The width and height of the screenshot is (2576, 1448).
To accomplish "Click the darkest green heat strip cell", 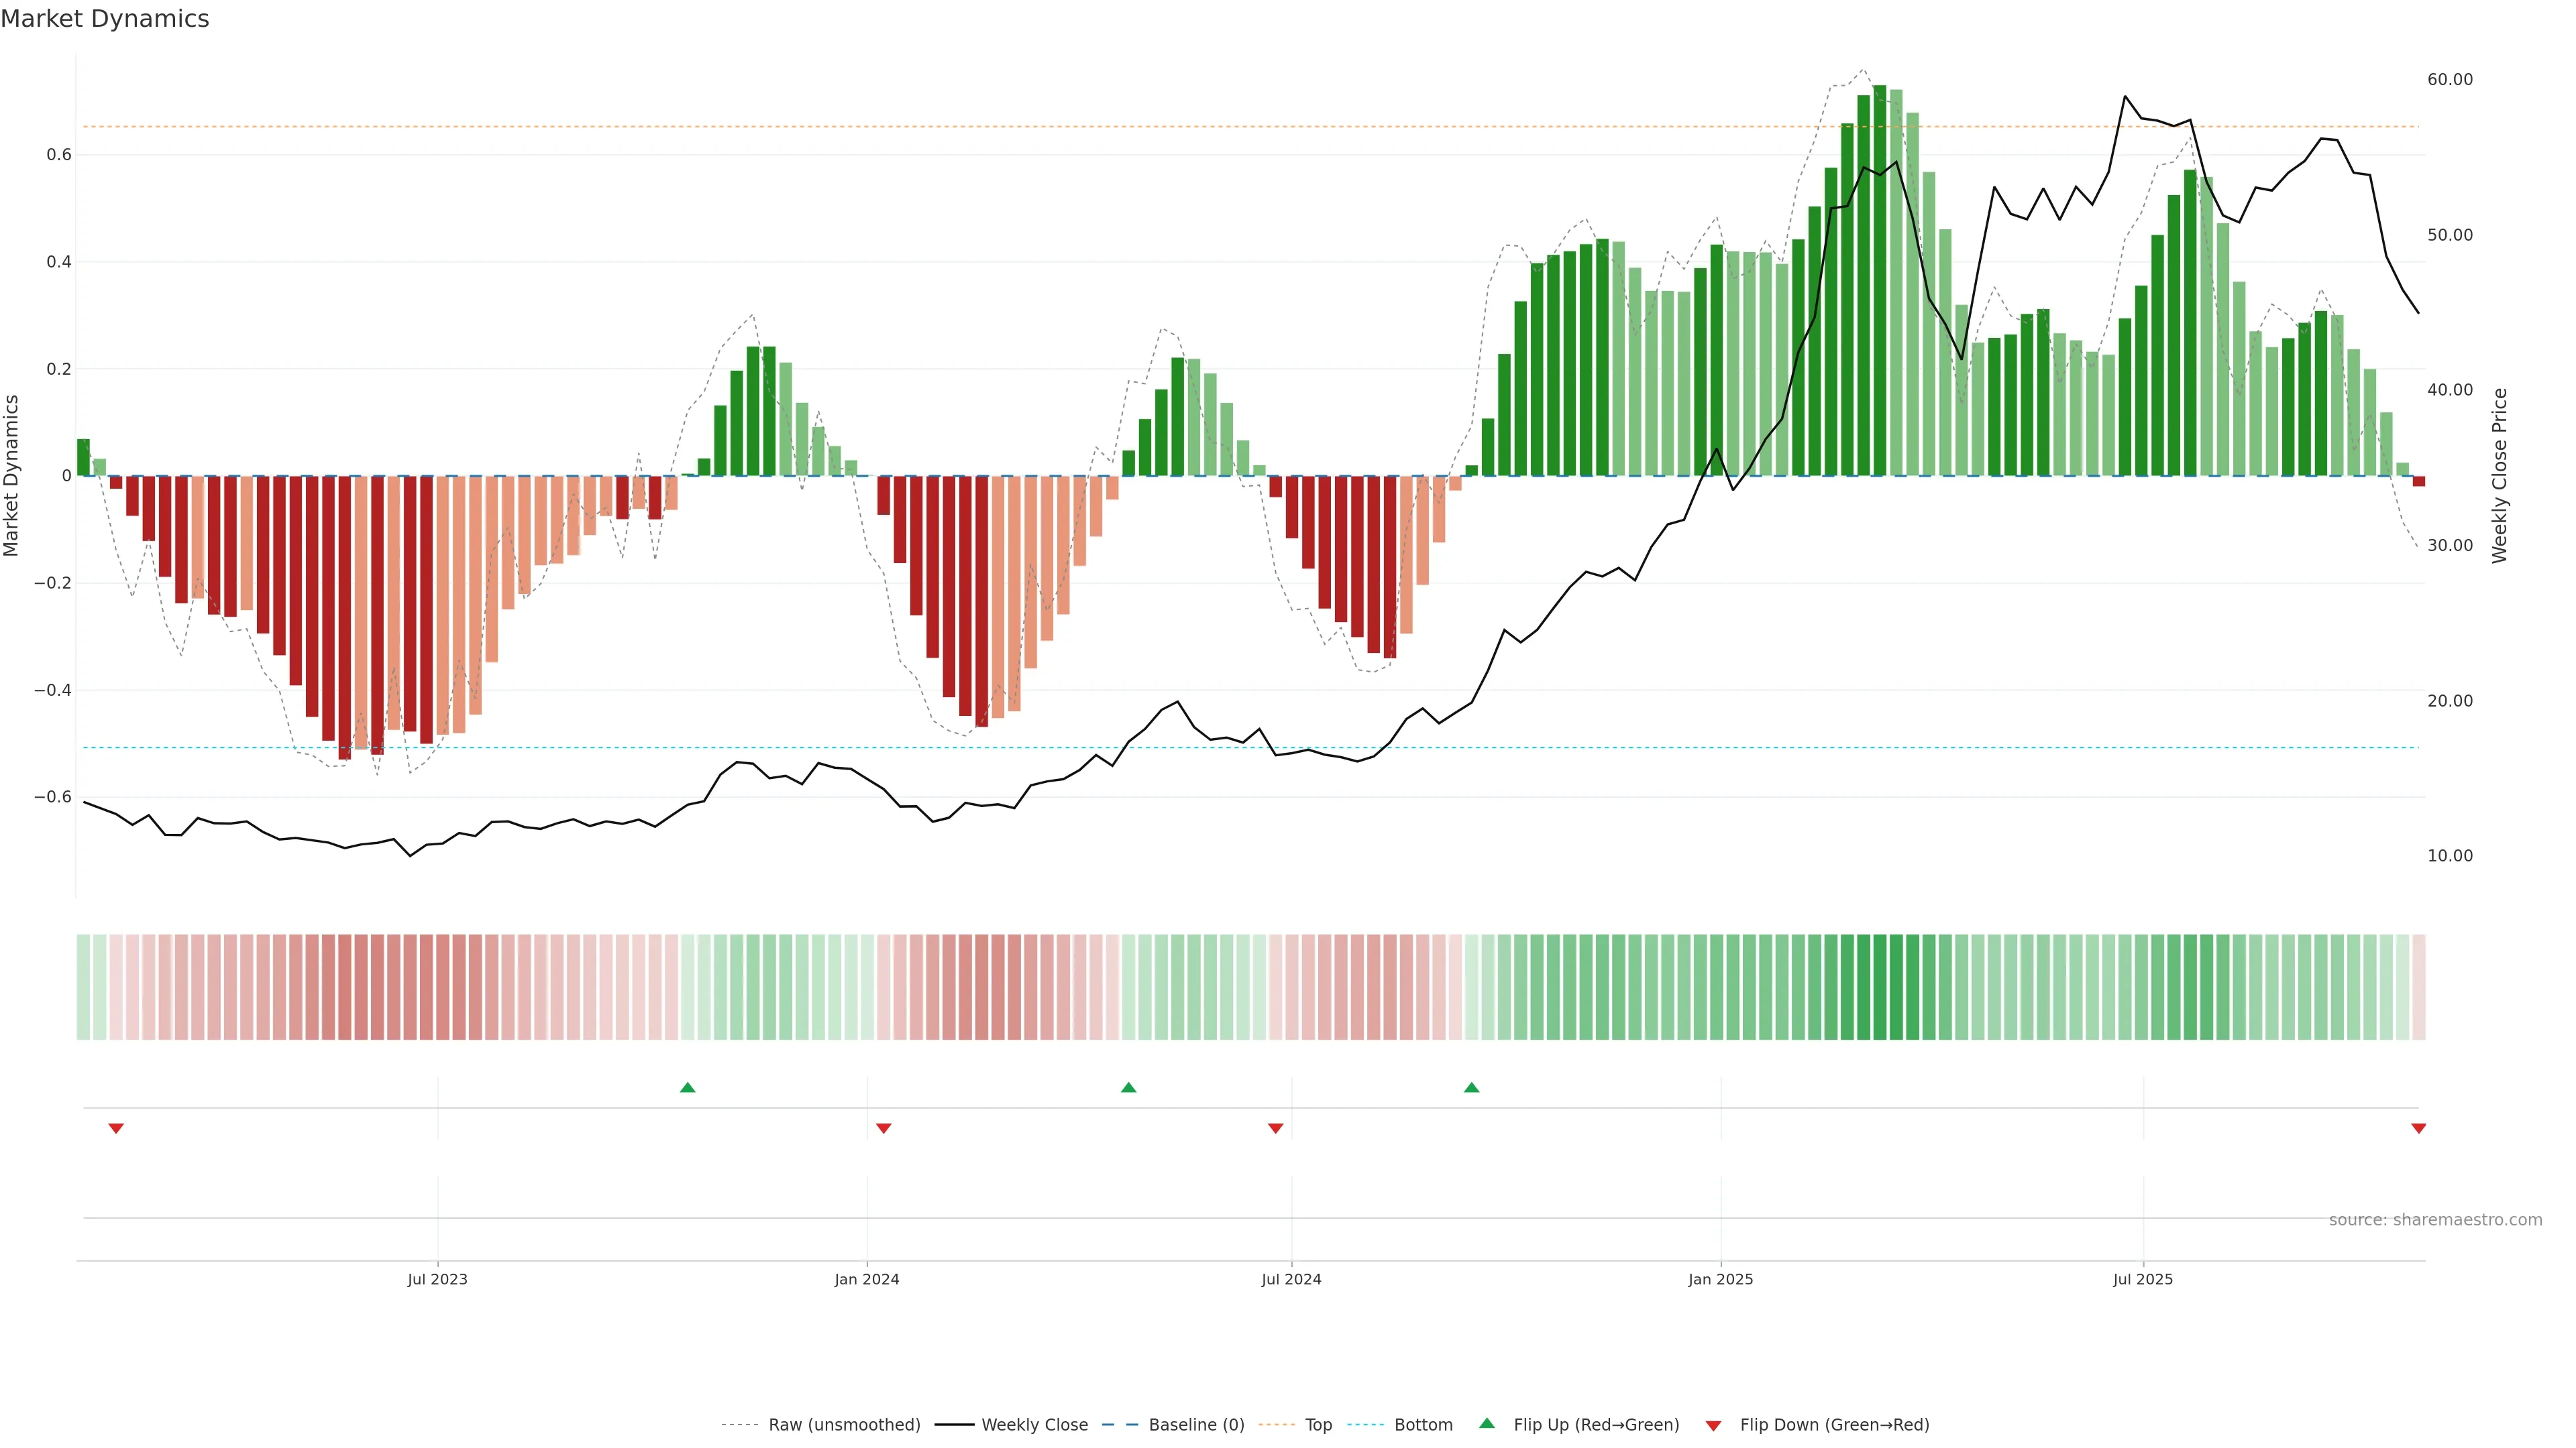I will 1880,987.
